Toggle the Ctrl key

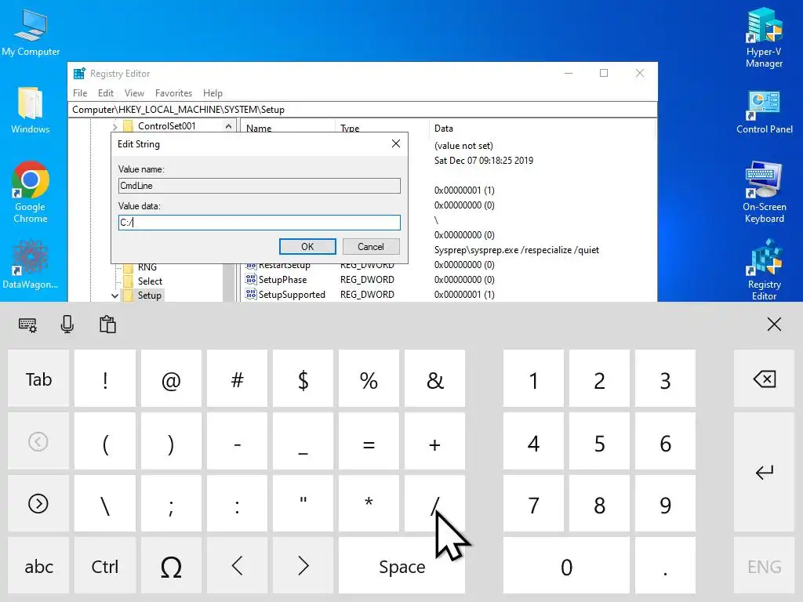tap(105, 566)
